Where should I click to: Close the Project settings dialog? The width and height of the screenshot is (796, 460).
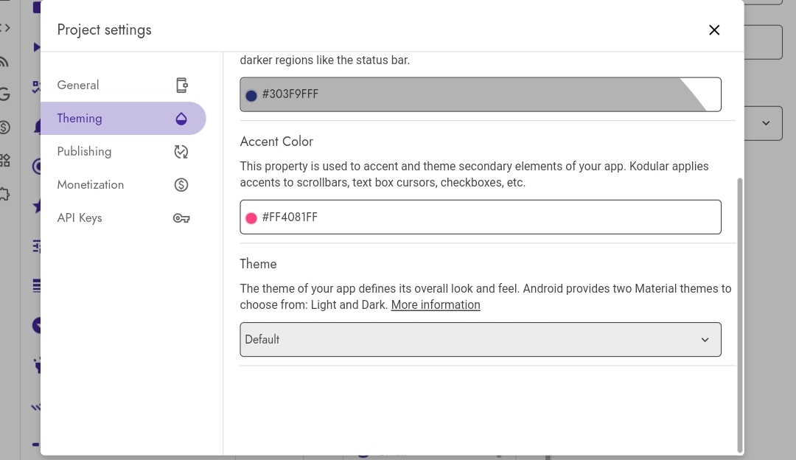coord(714,30)
